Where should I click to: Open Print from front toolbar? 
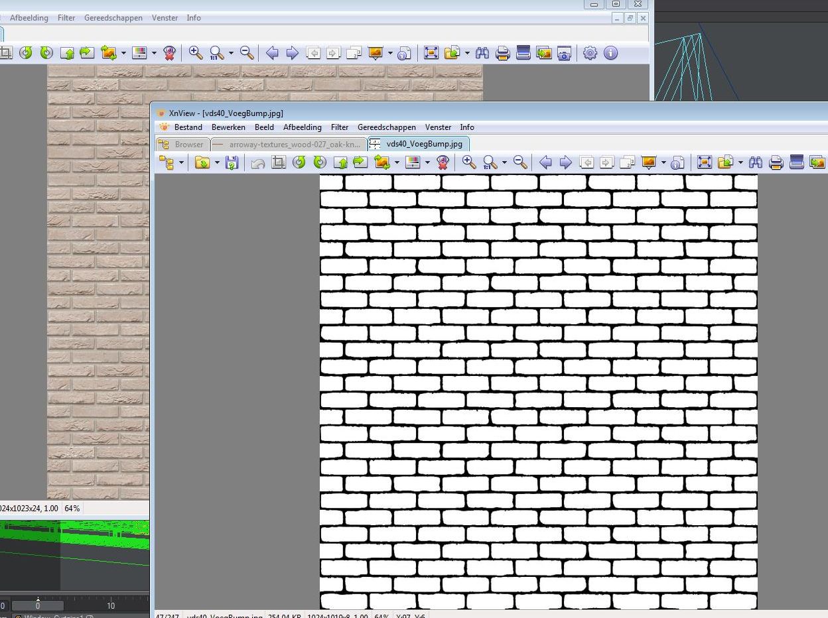click(x=776, y=162)
